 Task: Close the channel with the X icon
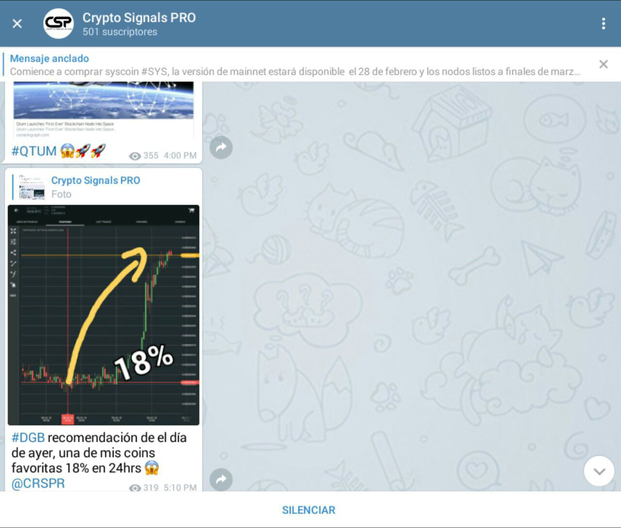[17, 23]
